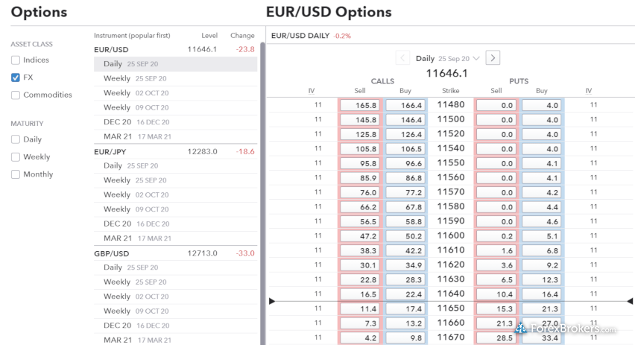This screenshot has width=635, height=345.
Task: Click strike 11600 in the Strike column
Action: point(451,235)
